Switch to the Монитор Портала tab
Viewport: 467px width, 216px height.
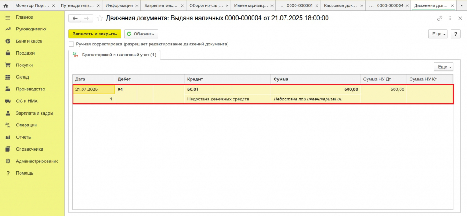click(32, 5)
